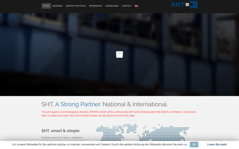Viewport: 239px width, 149px height.
Task: Click the 'Solutions arise from ideas' paragraph
Action: 63,139
